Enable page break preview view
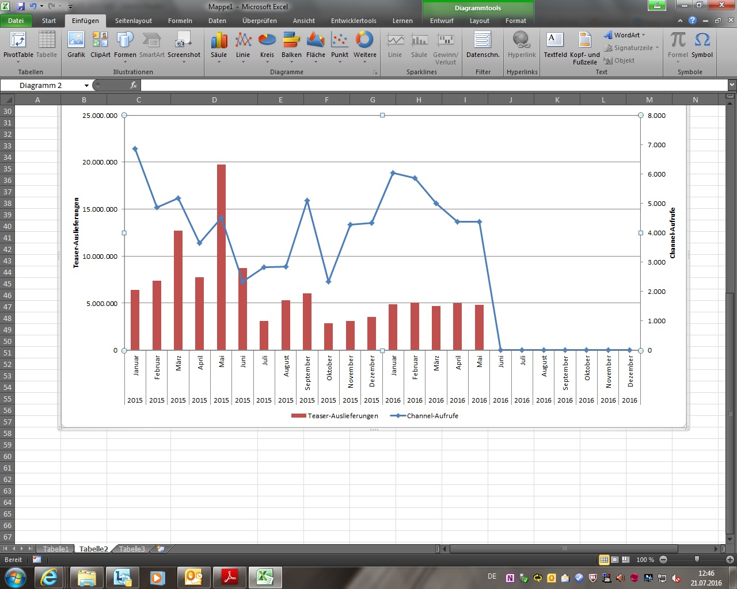The width and height of the screenshot is (737, 589). click(625, 560)
